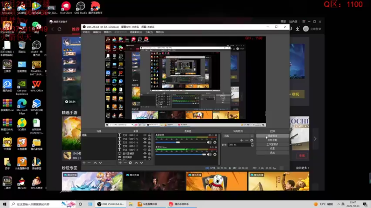The height and width of the screenshot is (208, 371).
Task: Select the obs64 shortcut desktop icon
Action: pyautogui.click(x=37, y=49)
